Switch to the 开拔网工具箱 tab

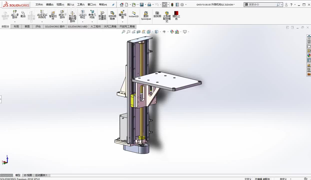127,26
